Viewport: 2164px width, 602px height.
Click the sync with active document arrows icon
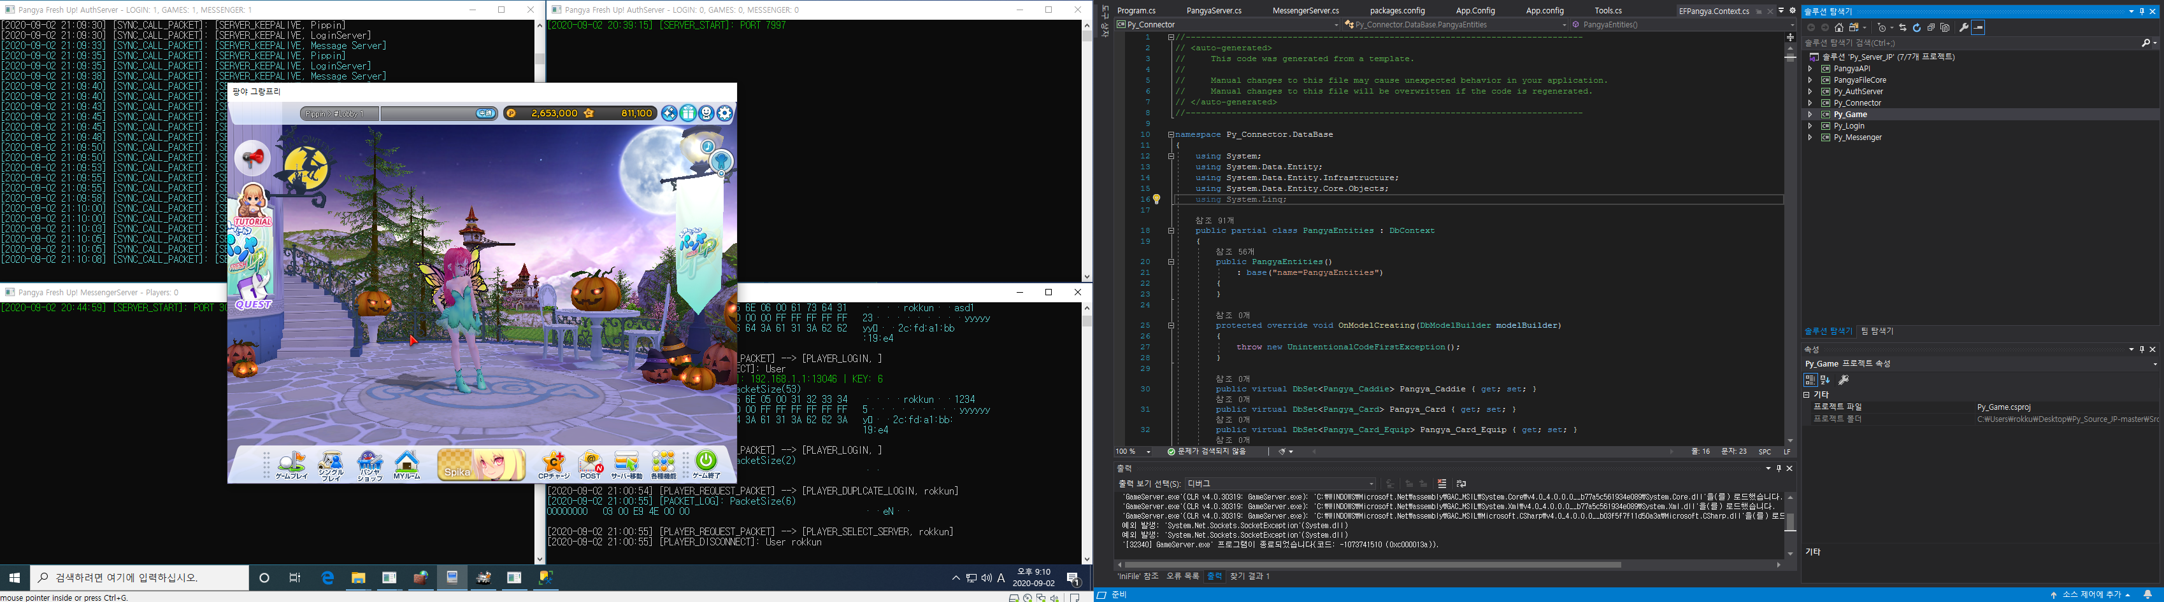click(1903, 28)
